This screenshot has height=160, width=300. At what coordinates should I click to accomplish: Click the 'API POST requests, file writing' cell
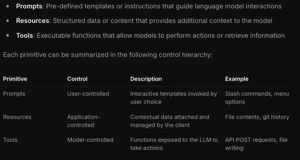point(256,144)
